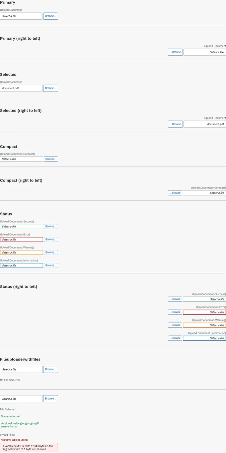This screenshot has width=226, height=453.
Task: Click the right-aligned document.pdf input field
Action: coord(205,124)
